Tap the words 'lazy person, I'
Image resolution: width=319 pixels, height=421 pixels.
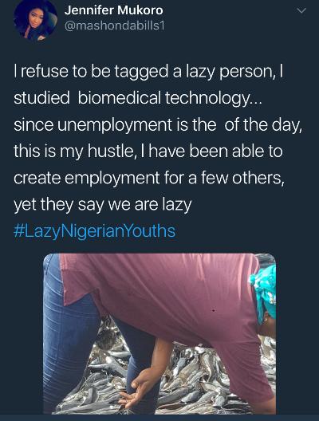pyautogui.click(x=235, y=72)
